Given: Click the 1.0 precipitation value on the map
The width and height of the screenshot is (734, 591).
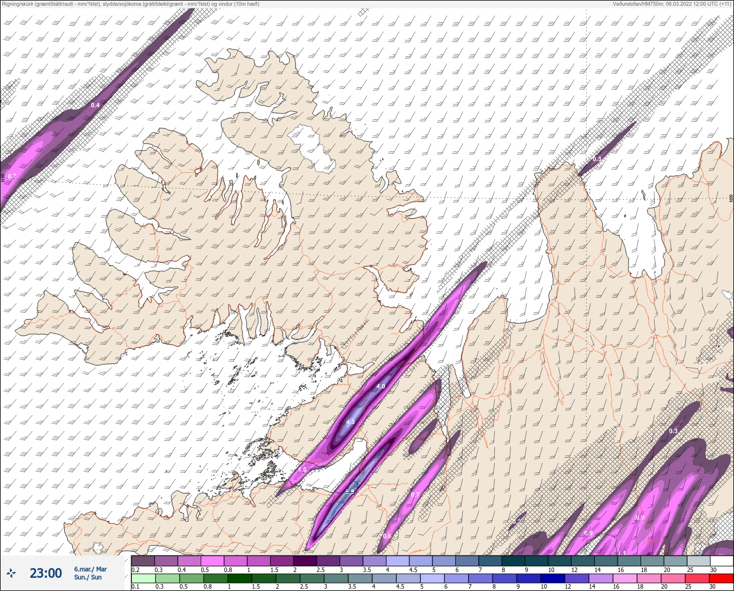Looking at the screenshot, I should click(x=303, y=469).
